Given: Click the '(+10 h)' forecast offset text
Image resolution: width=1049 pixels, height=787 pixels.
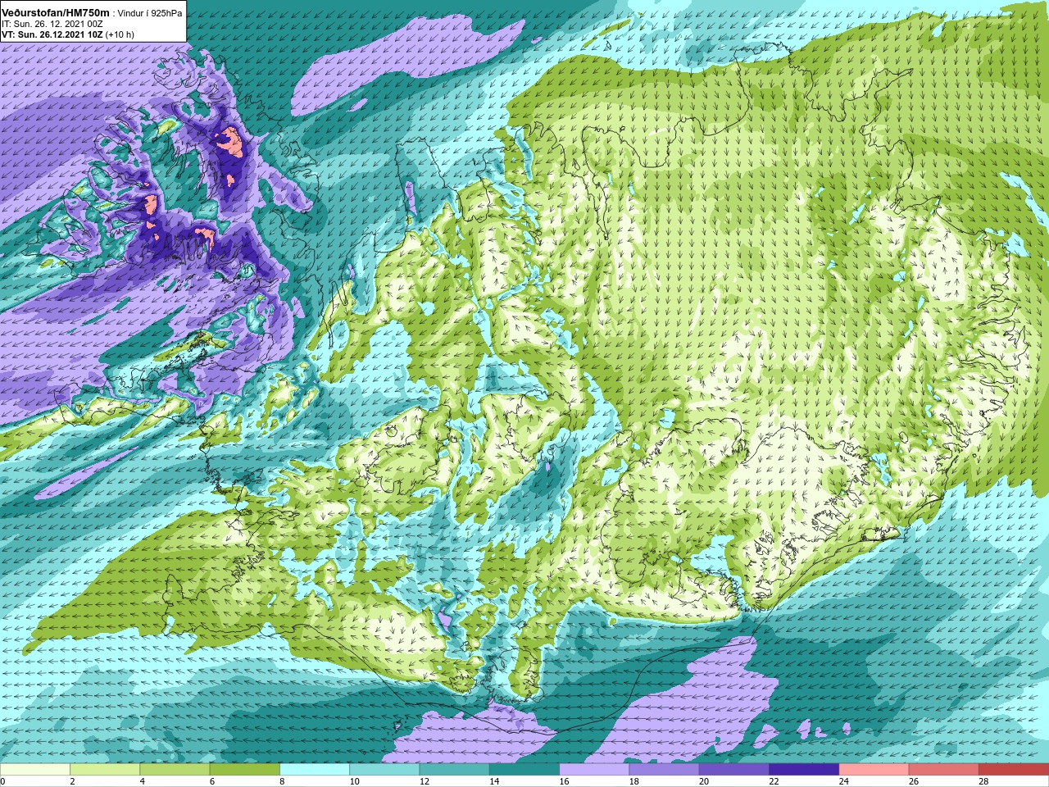Looking at the screenshot, I should point(120,34).
